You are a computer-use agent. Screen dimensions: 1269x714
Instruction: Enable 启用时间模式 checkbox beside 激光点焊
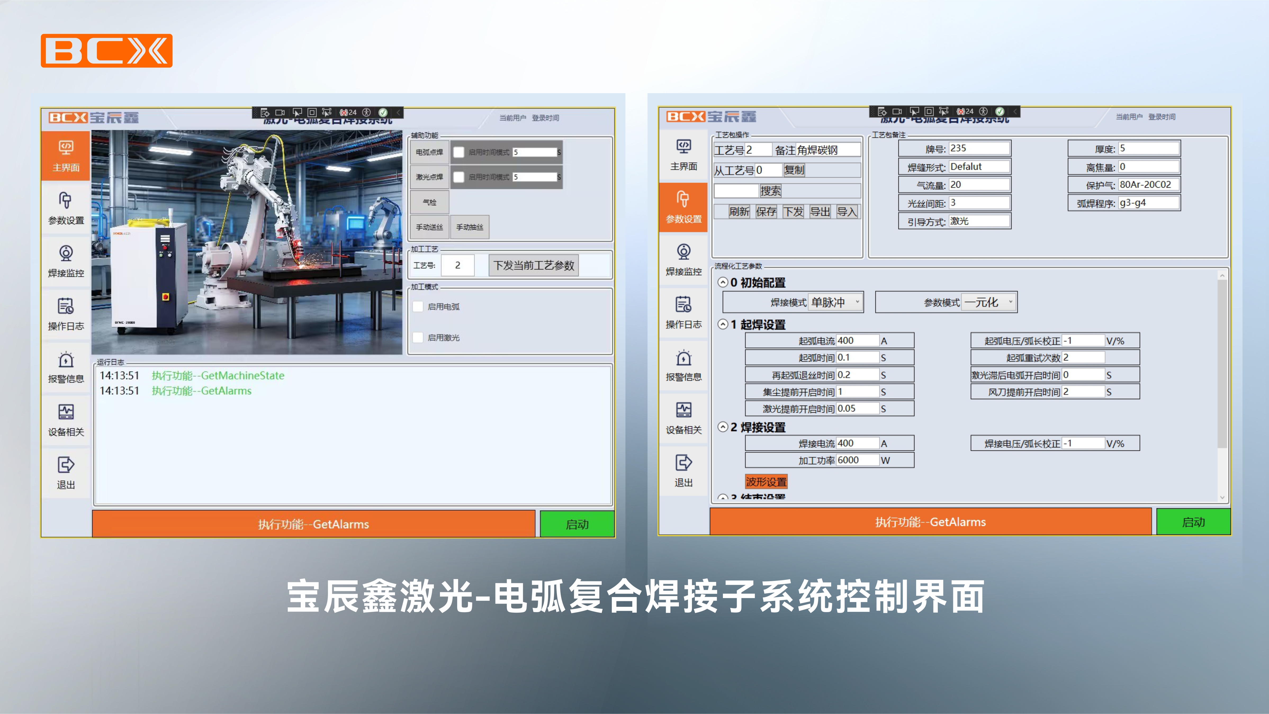[x=459, y=177]
